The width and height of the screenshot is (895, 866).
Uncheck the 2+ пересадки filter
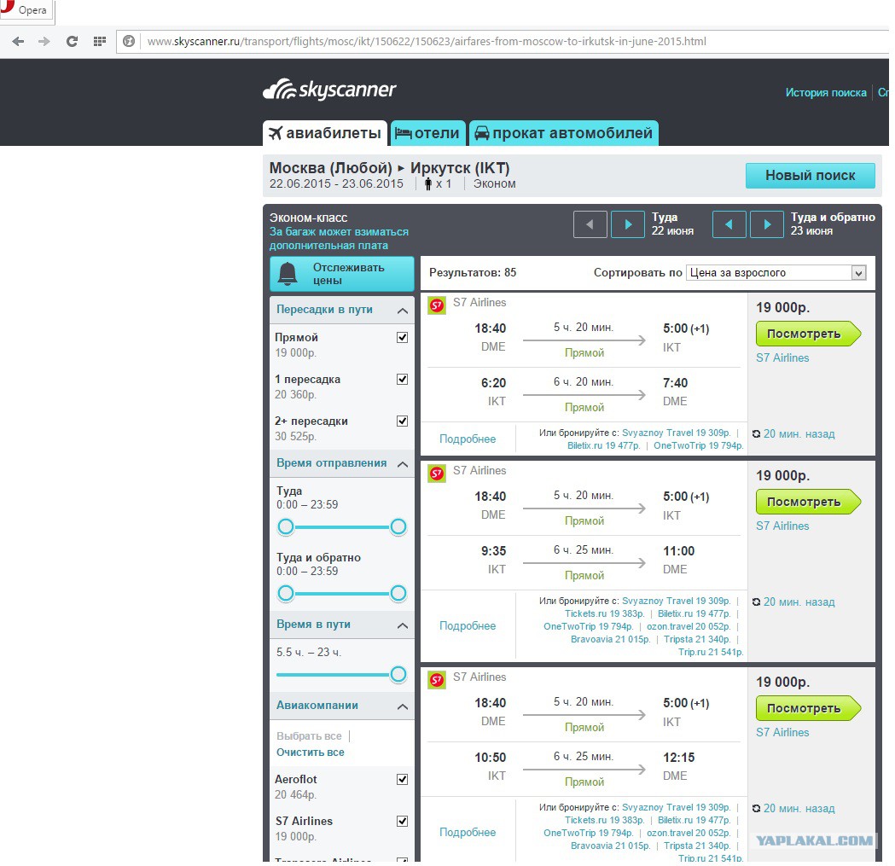(x=403, y=421)
